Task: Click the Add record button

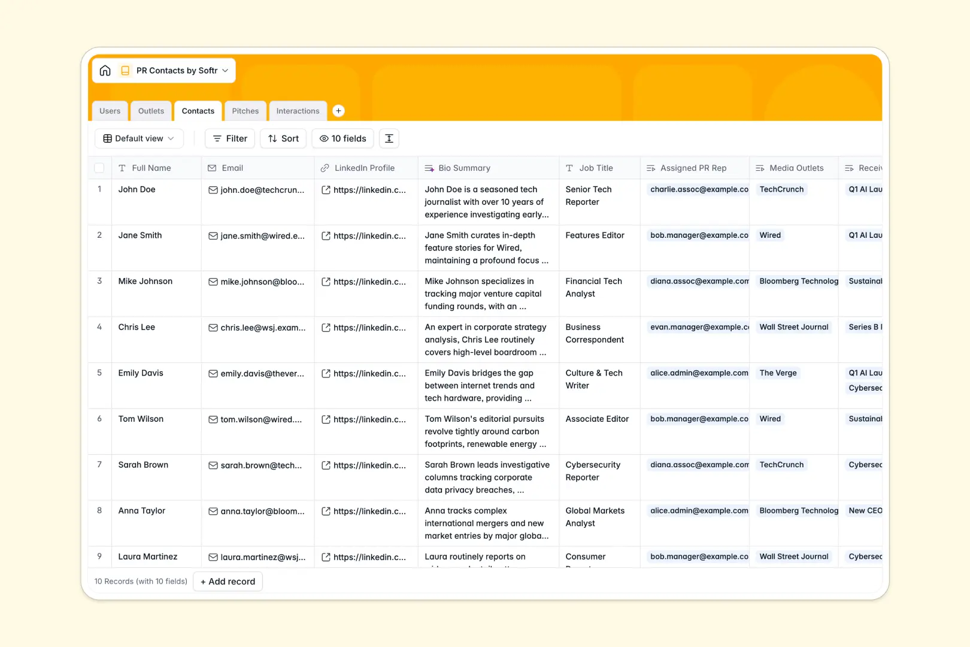Action: point(228,581)
